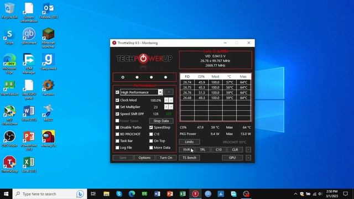The width and height of the screenshot is (354, 199).
Task: Select the Skype desktop shortcut
Action: coord(9,36)
